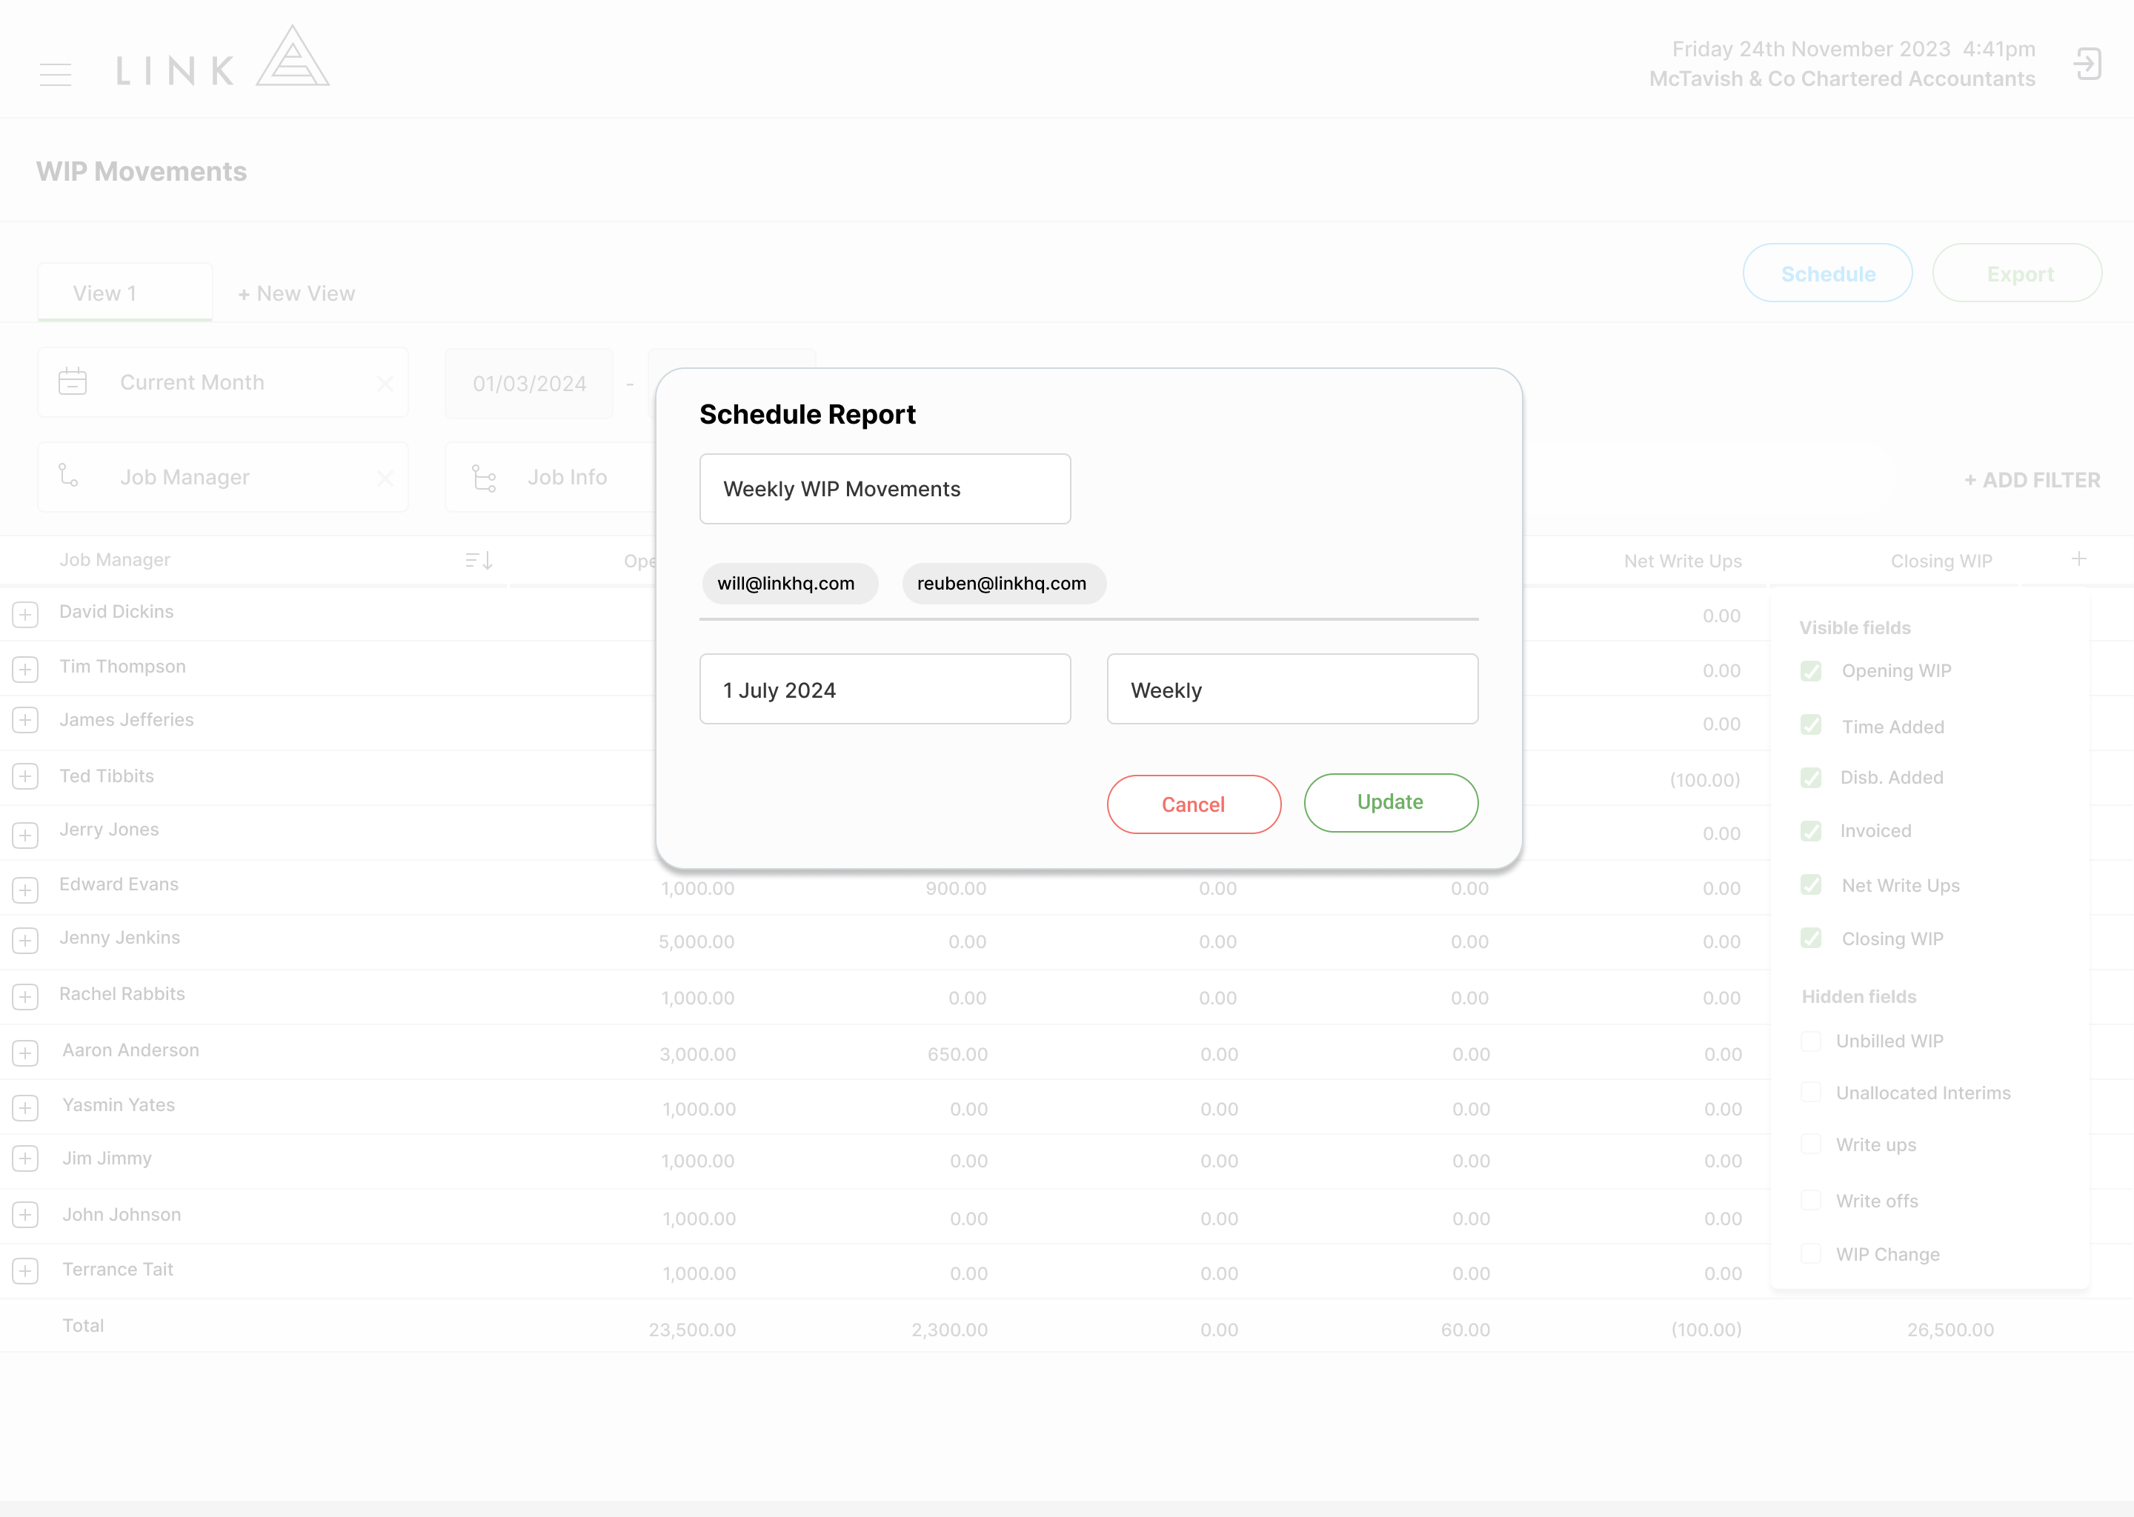Uncheck the Time Added field
The height and width of the screenshot is (1517, 2134).
1811,725
